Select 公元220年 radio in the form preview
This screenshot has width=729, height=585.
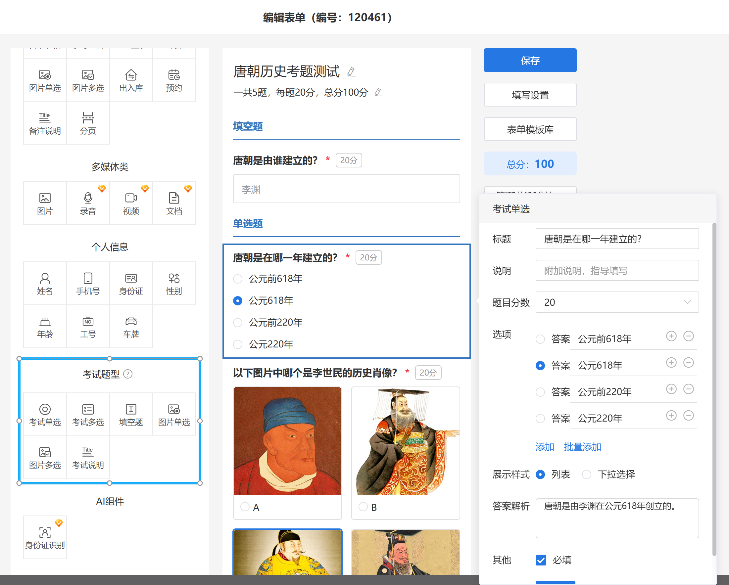238,344
